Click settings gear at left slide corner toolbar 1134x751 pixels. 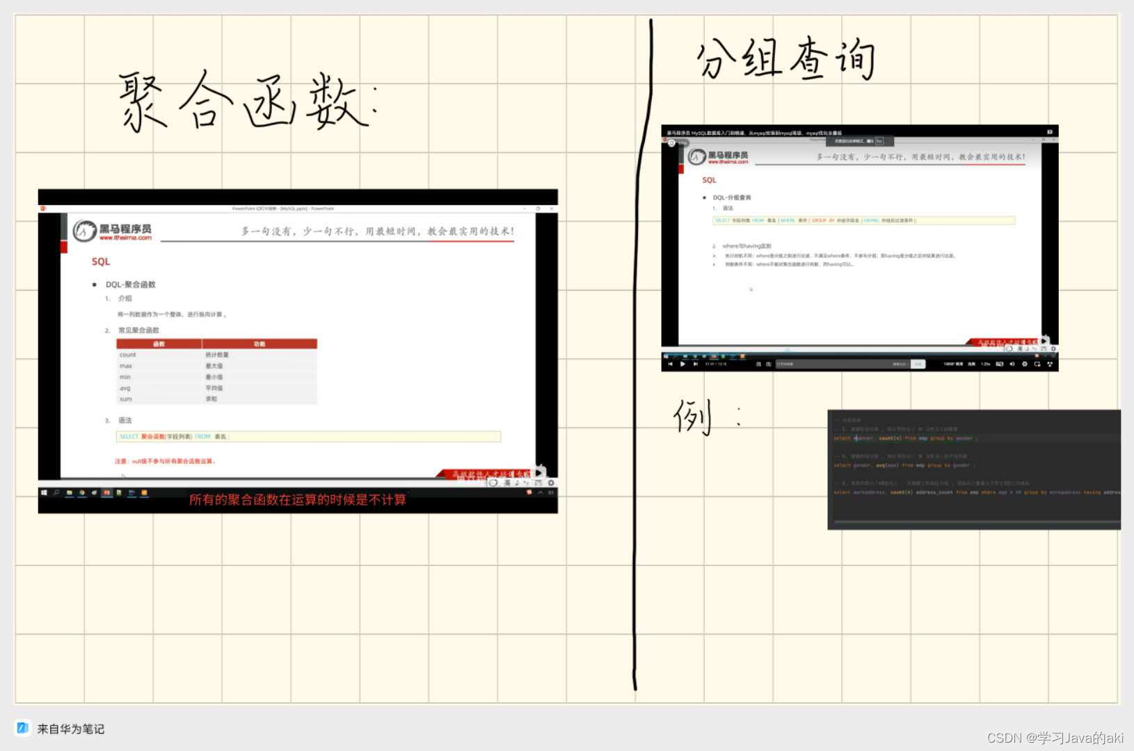coord(551,483)
